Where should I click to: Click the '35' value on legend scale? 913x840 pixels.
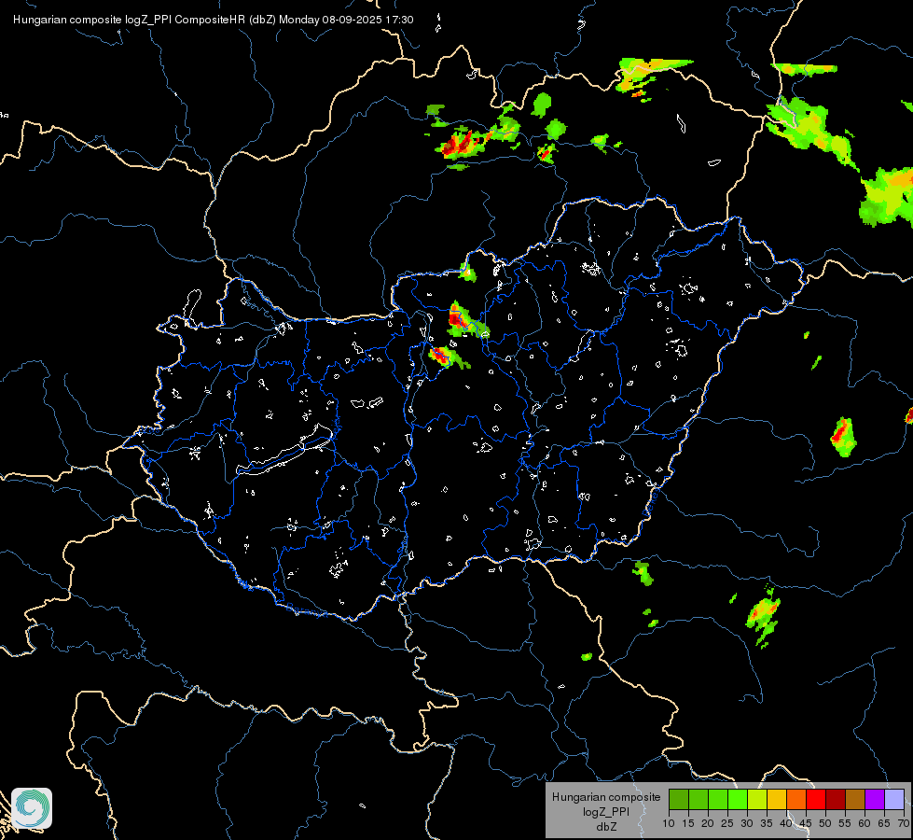[767, 824]
